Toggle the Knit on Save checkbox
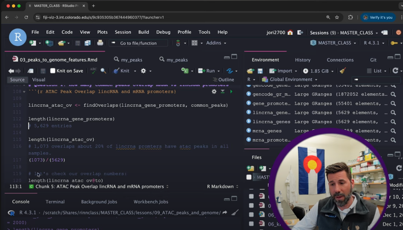Image resolution: width=403 pixels, height=230 pixels. pos(53,71)
